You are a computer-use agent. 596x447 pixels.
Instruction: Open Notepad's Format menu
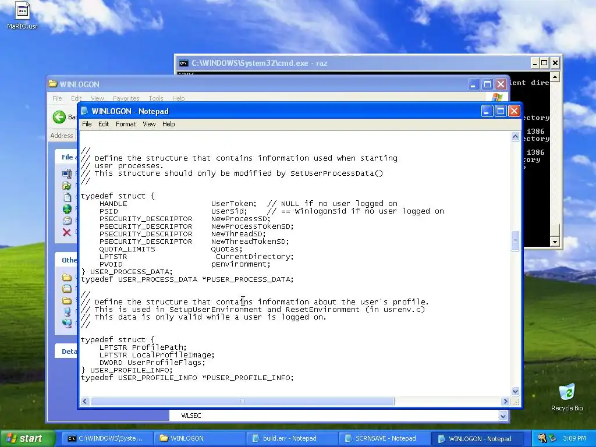click(126, 124)
